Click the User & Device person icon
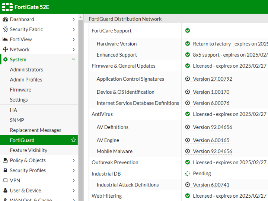 5,191
